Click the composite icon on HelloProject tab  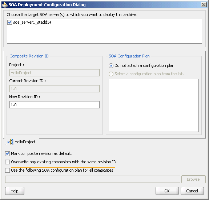pos(11,142)
